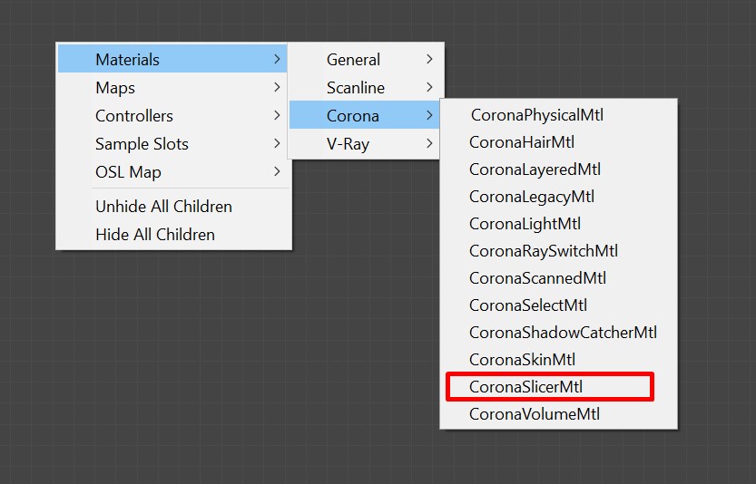Screen dimensions: 756x484
Task: Expand the arrow beside Maps
Action: 277,87
